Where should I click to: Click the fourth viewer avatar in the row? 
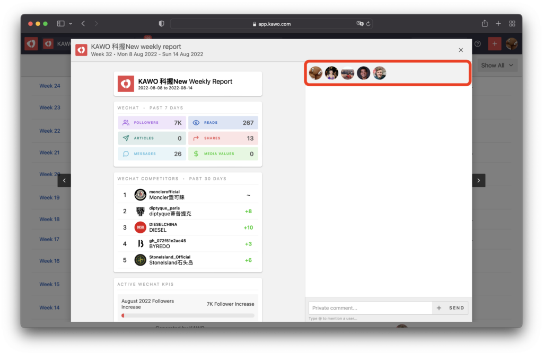tap(363, 73)
